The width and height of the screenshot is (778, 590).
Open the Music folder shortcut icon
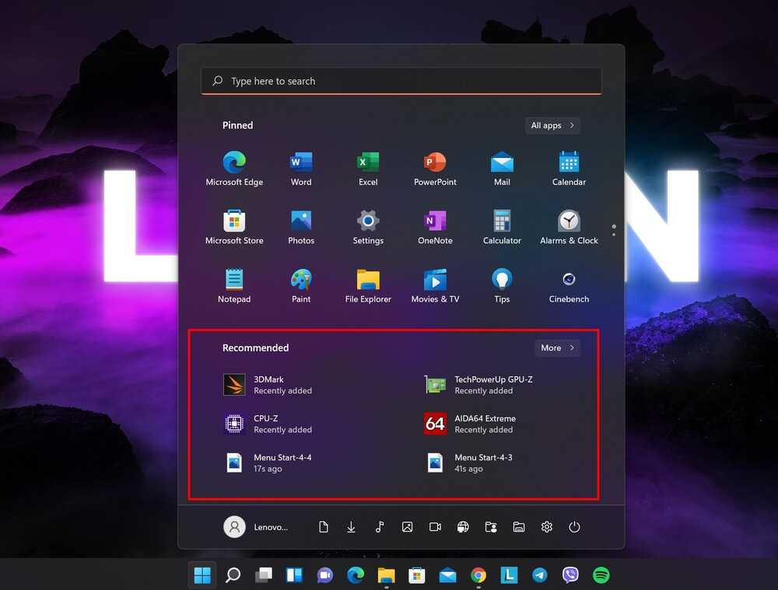coord(379,527)
